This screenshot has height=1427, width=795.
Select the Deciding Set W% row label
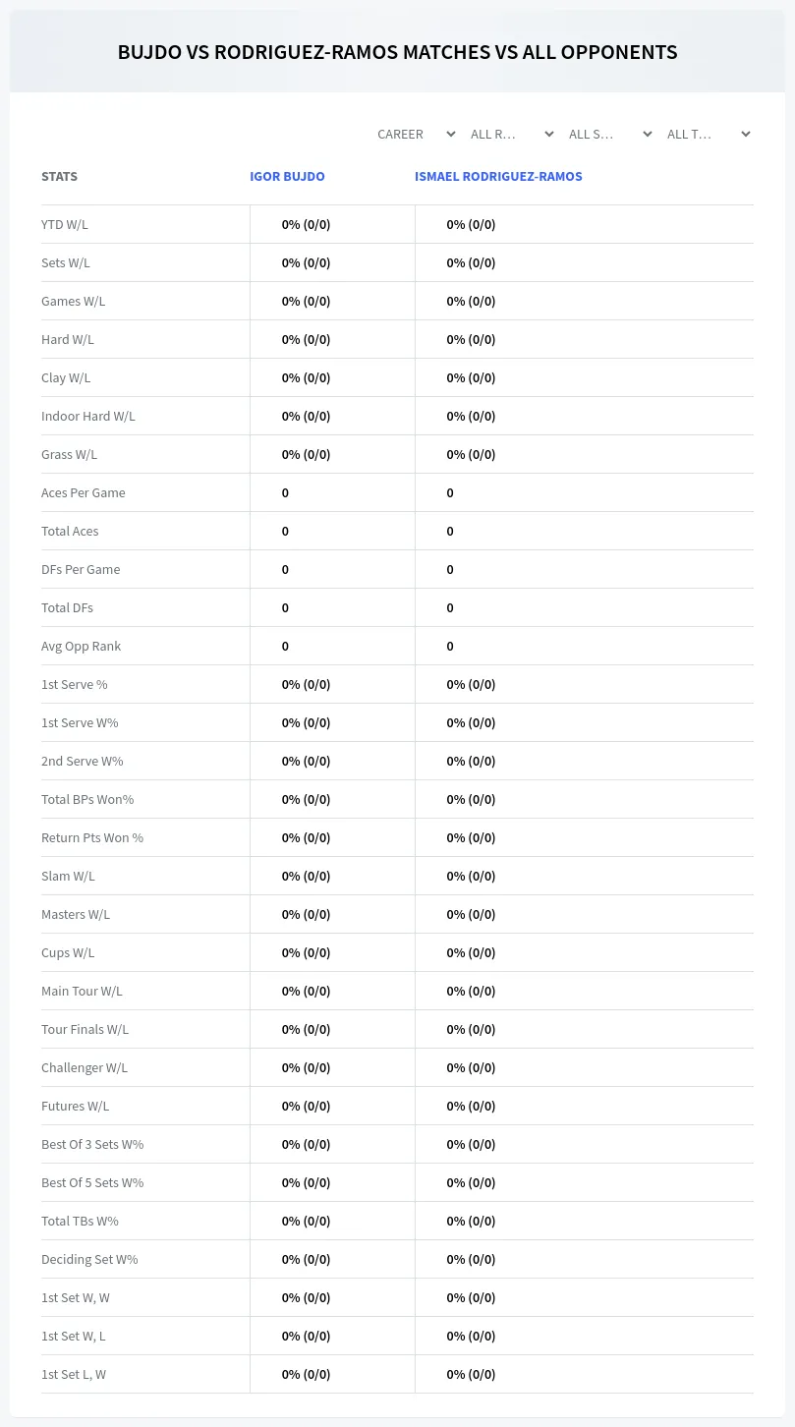(x=89, y=1259)
